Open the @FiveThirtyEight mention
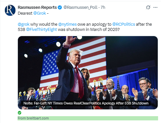Screen dimensions: 161x123 (41, 29)
